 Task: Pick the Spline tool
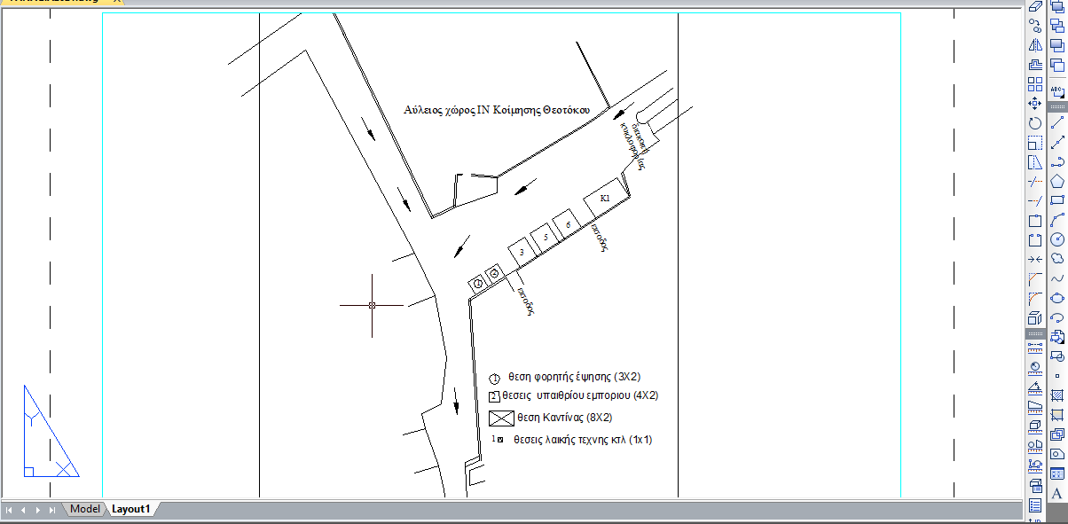tap(1056, 278)
